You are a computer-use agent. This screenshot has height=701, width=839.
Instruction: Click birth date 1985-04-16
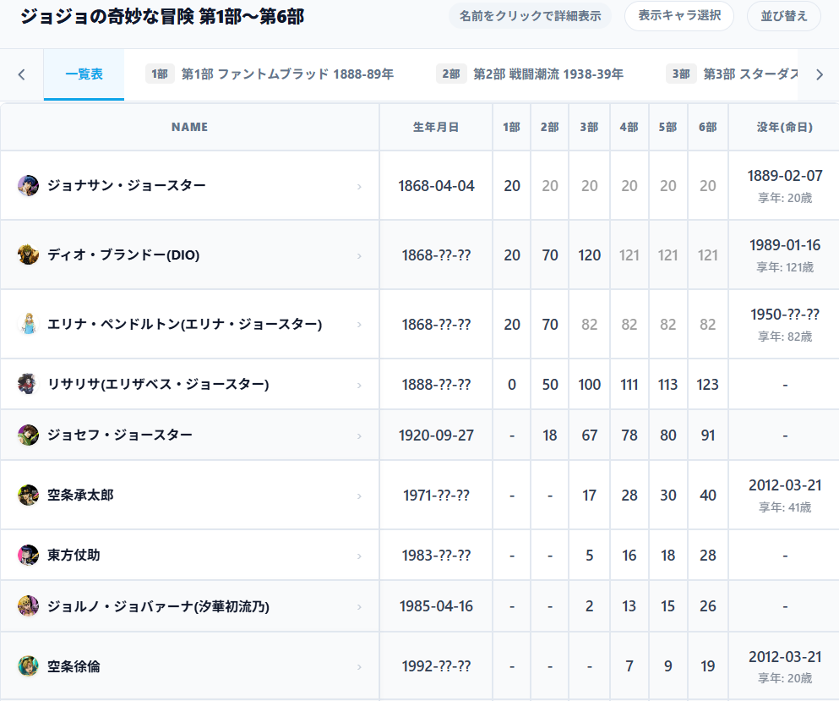click(436, 606)
